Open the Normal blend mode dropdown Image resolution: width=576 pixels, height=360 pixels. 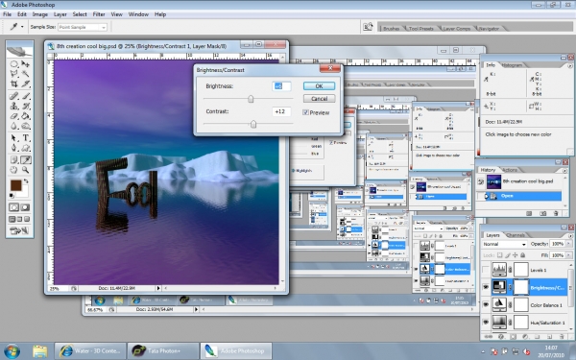(504, 244)
